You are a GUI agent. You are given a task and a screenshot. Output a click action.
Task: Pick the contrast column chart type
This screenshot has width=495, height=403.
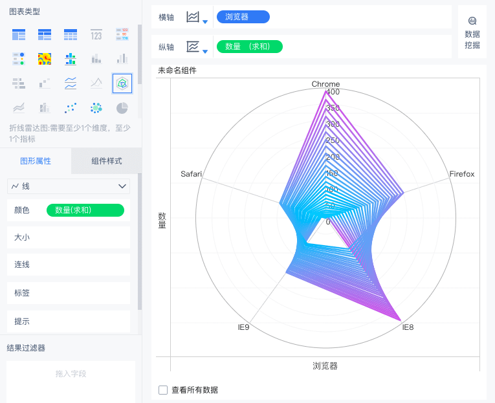click(x=122, y=59)
